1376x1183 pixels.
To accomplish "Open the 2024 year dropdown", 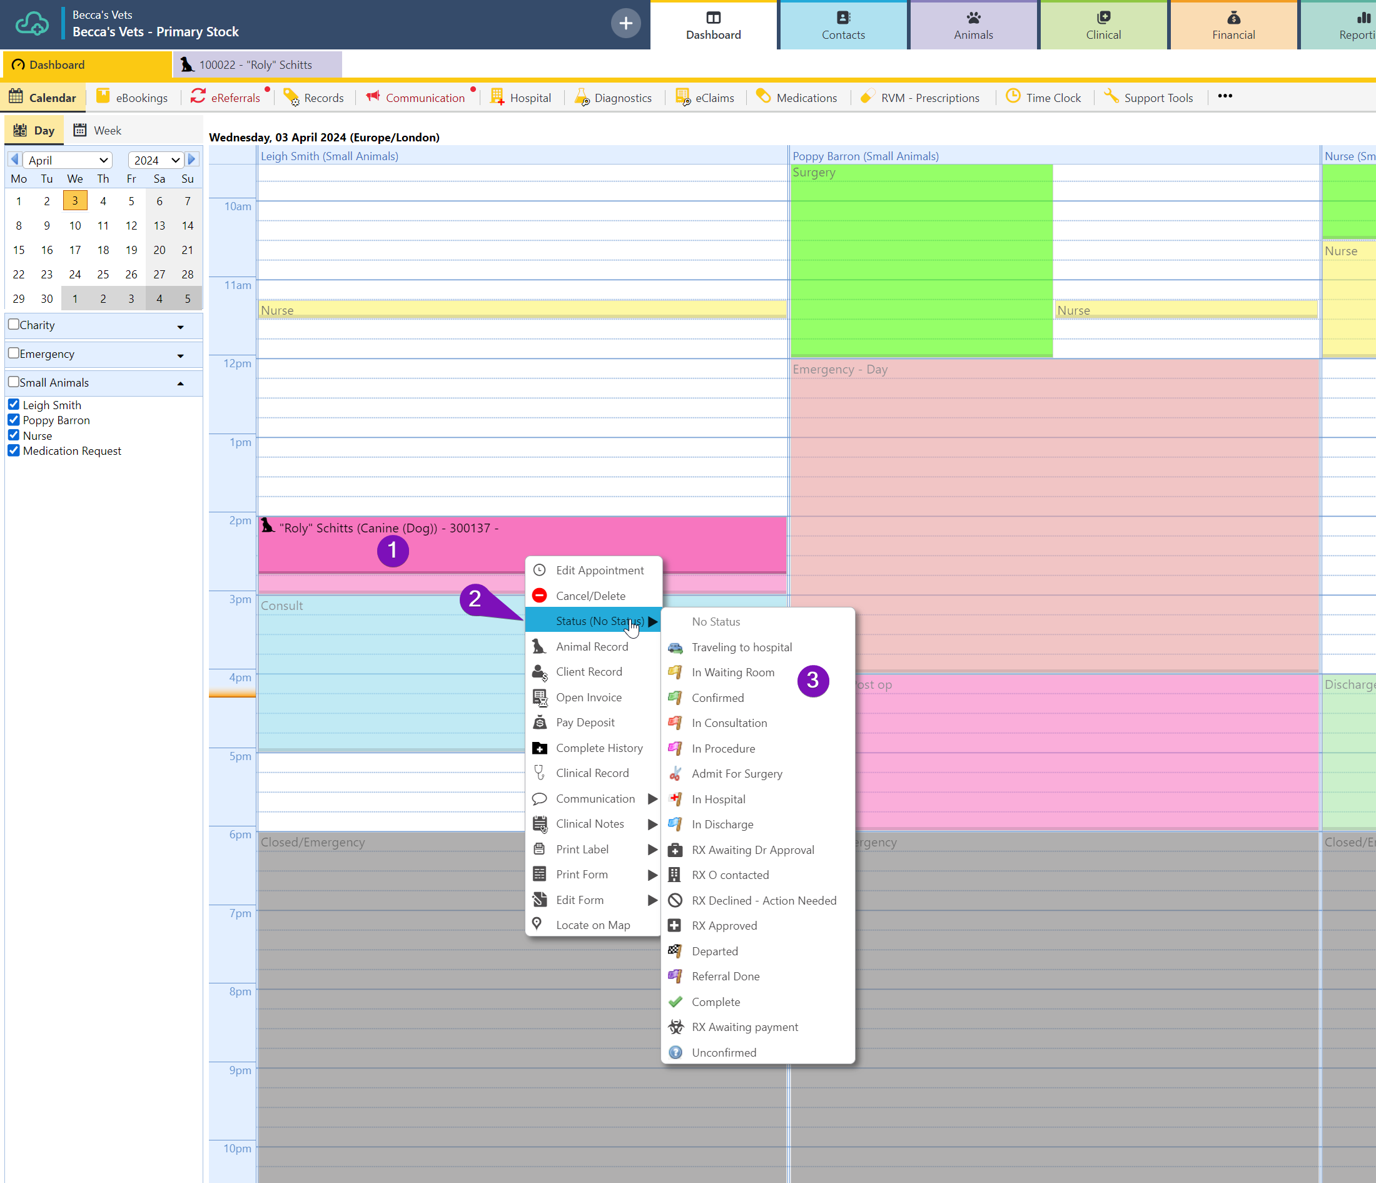I will pyautogui.click(x=156, y=160).
